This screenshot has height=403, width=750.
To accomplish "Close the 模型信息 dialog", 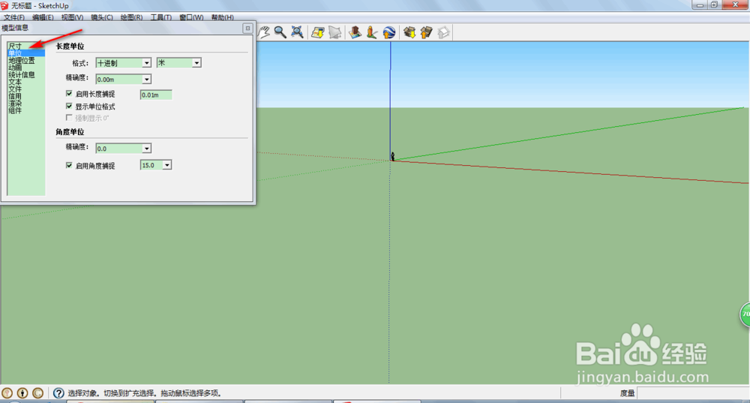I will pyautogui.click(x=247, y=29).
